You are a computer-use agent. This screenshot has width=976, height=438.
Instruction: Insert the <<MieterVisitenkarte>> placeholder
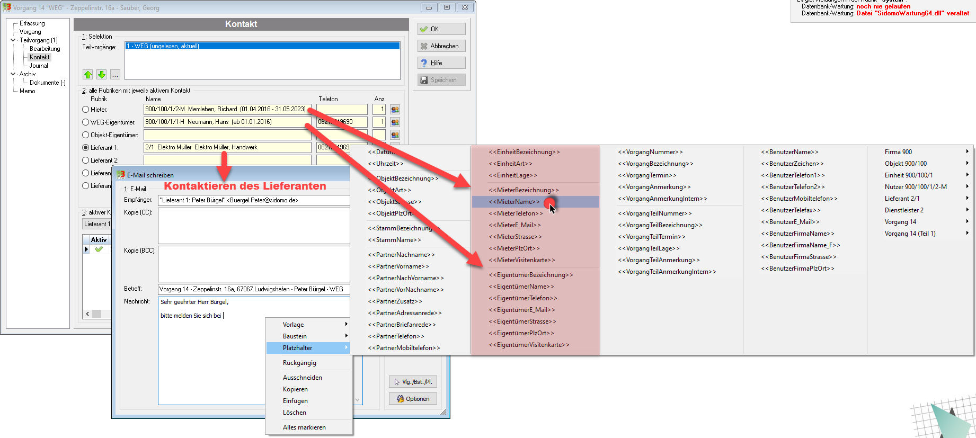522,260
